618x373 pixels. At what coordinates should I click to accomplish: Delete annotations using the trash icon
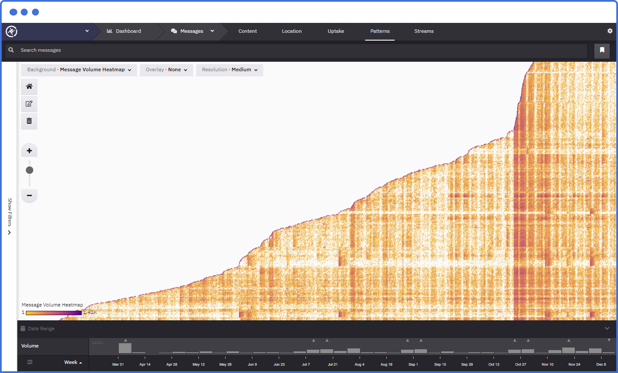point(29,121)
